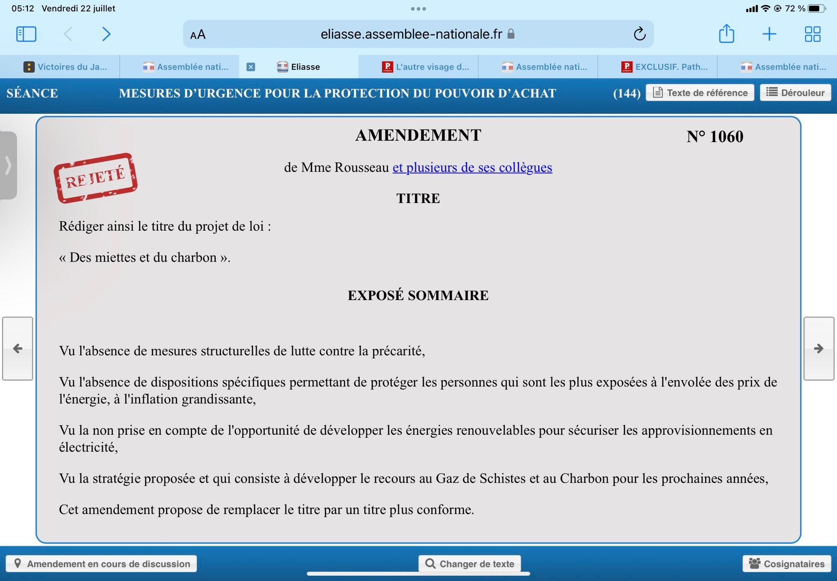The image size is (837, 581).
Task: Open the share sheet
Action: pyautogui.click(x=726, y=33)
